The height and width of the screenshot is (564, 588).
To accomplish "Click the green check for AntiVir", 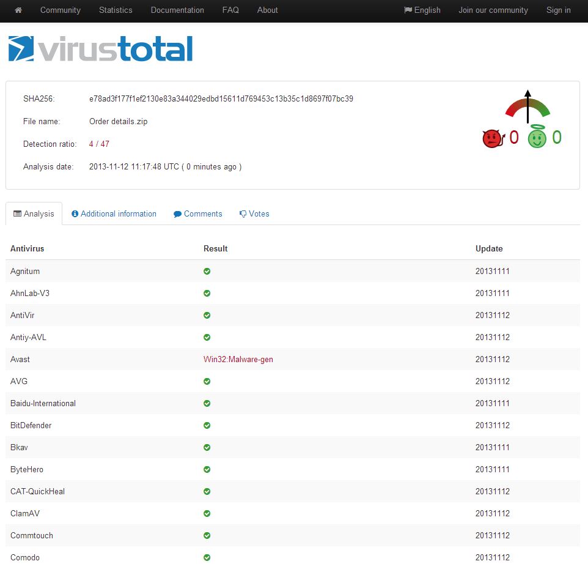I will (207, 315).
